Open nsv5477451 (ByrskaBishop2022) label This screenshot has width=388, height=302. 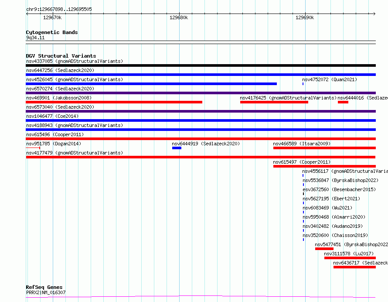(x=351, y=244)
